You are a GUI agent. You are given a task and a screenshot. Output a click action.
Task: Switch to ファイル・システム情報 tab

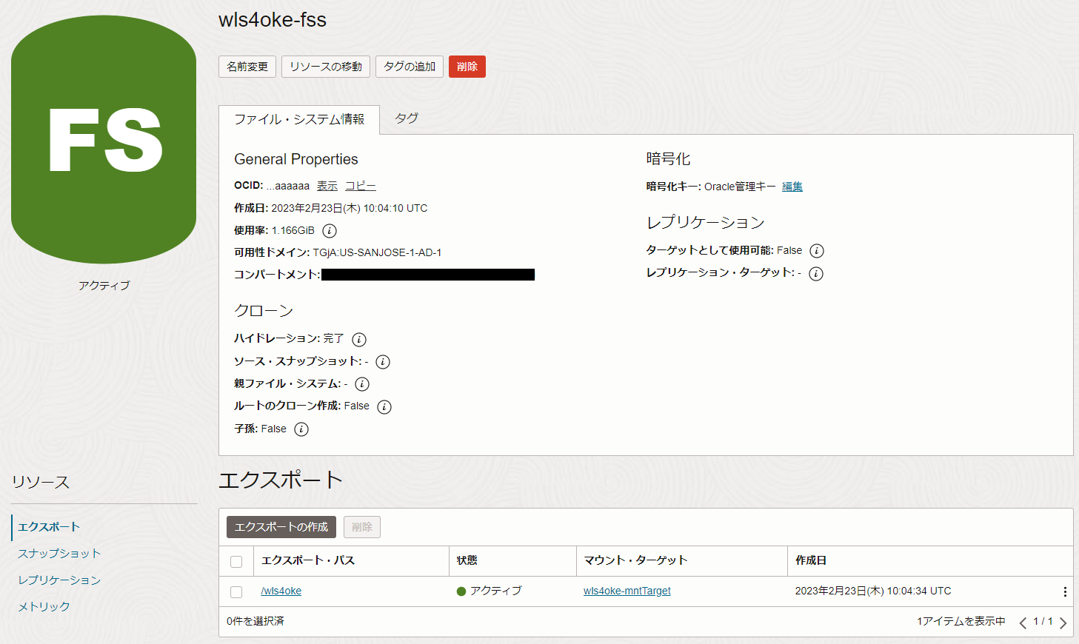299,119
